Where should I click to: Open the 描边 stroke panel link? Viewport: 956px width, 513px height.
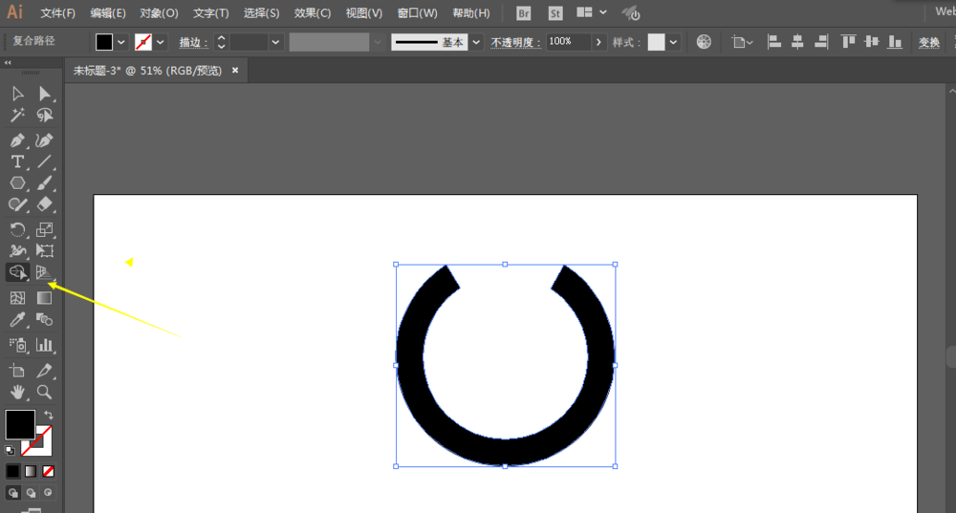coord(193,42)
